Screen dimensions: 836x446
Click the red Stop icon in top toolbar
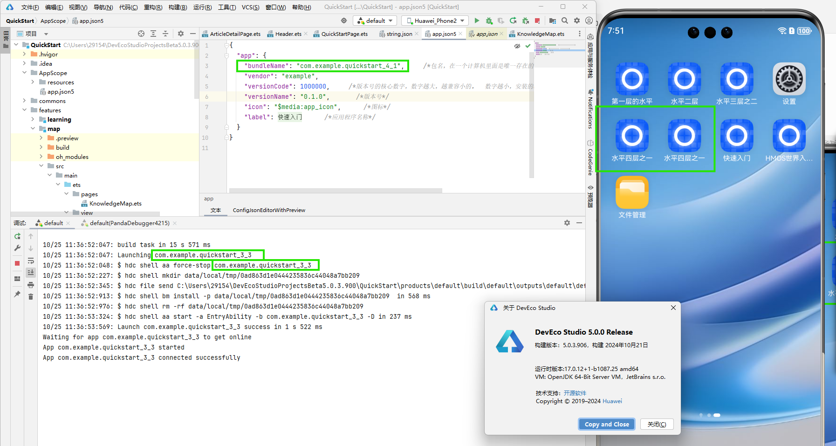tap(537, 21)
